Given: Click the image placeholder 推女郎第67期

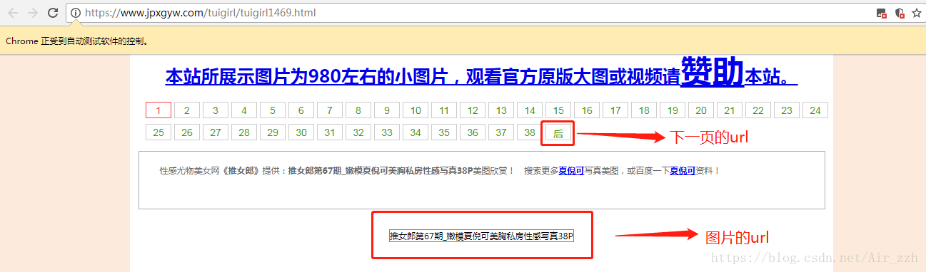Looking at the screenshot, I should point(481,236).
